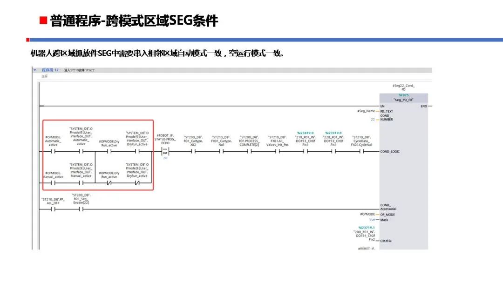
Task: Select the #OPMODE.Automatic_active contact
Action: (x=53, y=151)
